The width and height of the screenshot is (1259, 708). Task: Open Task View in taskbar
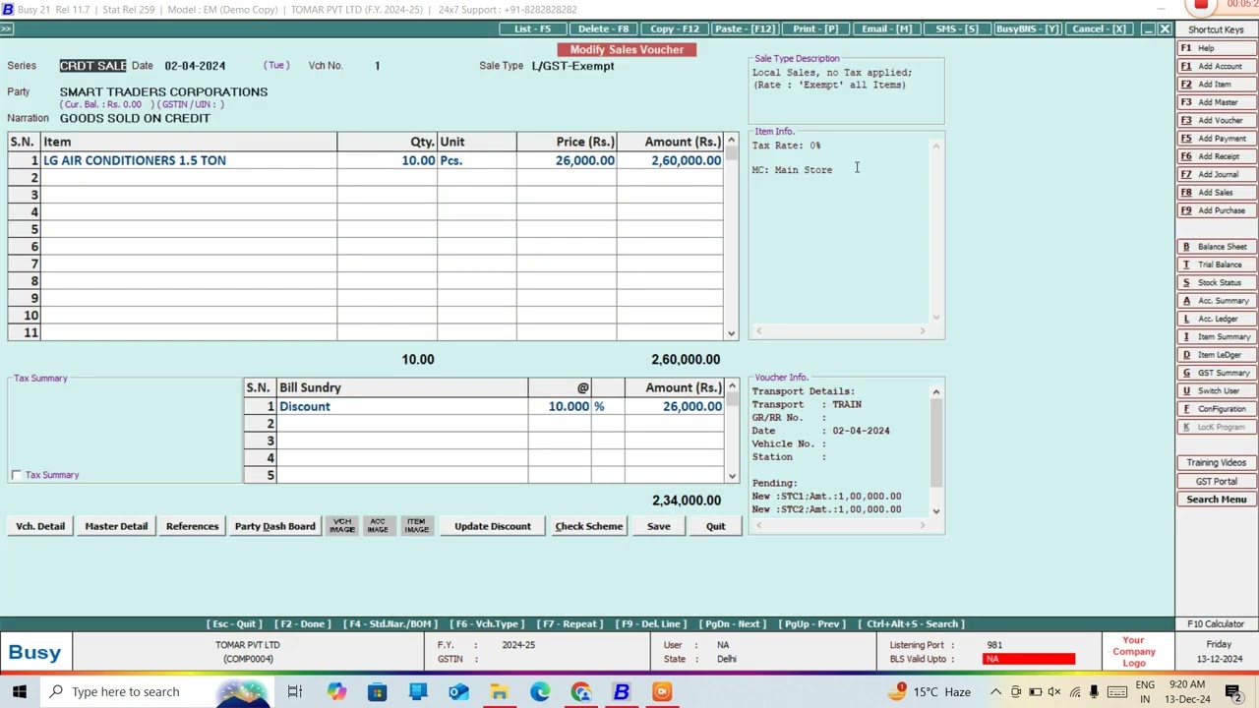click(x=294, y=691)
